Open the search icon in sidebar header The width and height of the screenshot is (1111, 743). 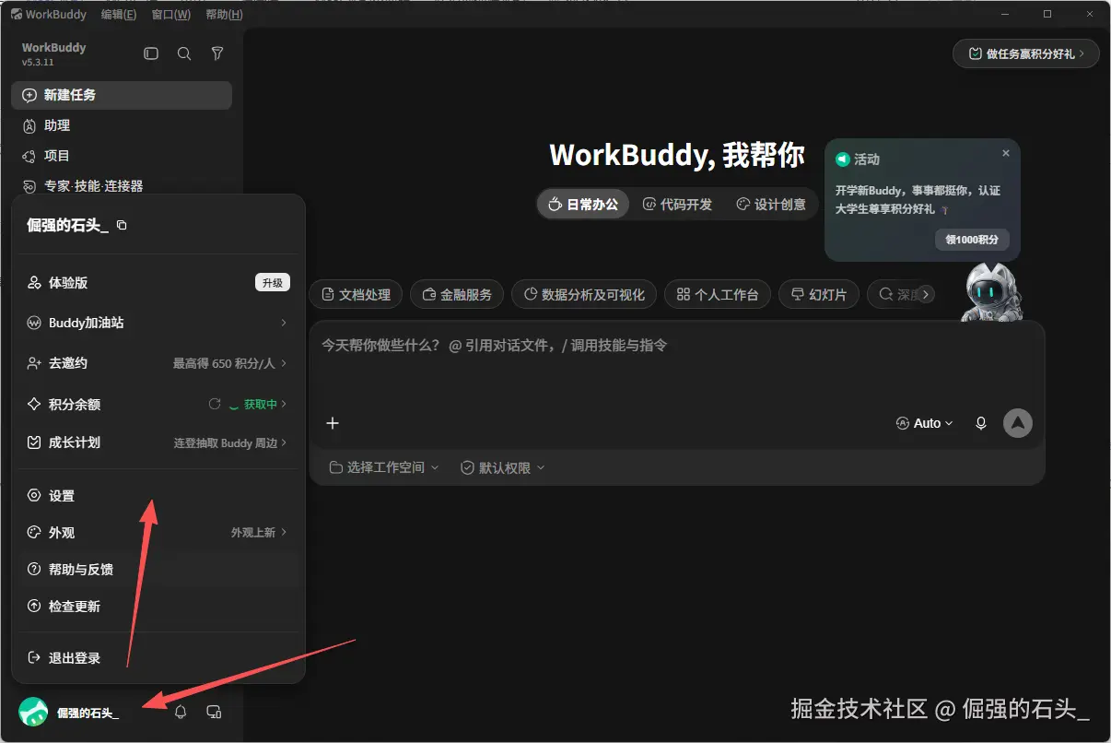click(x=184, y=53)
